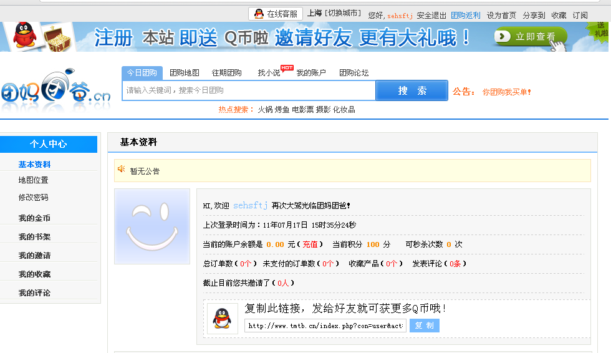Open 团购返利 rebate link
Screen dimensions: 611x353
[x=466, y=16]
